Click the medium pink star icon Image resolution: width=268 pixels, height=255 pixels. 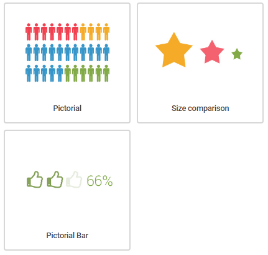click(x=212, y=52)
